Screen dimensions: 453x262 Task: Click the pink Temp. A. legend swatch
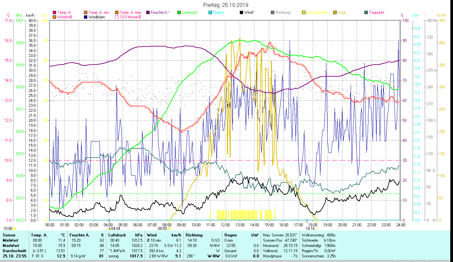(54, 13)
